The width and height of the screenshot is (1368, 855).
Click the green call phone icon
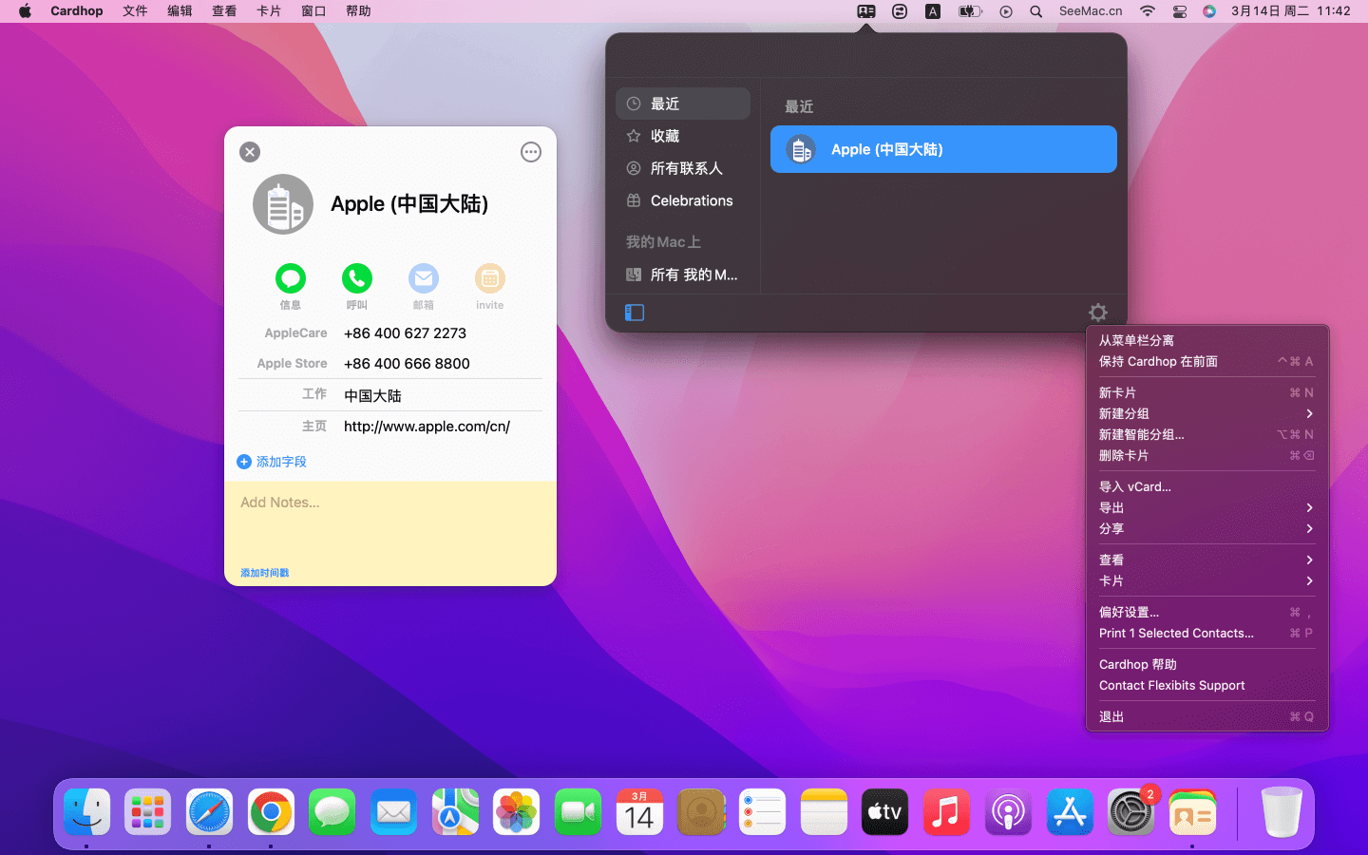pyautogui.click(x=357, y=278)
